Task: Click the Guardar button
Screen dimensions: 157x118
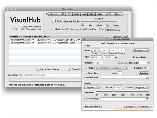Action: [145, 106]
